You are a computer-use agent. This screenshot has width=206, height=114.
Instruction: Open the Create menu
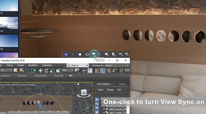[x=21, y=65]
